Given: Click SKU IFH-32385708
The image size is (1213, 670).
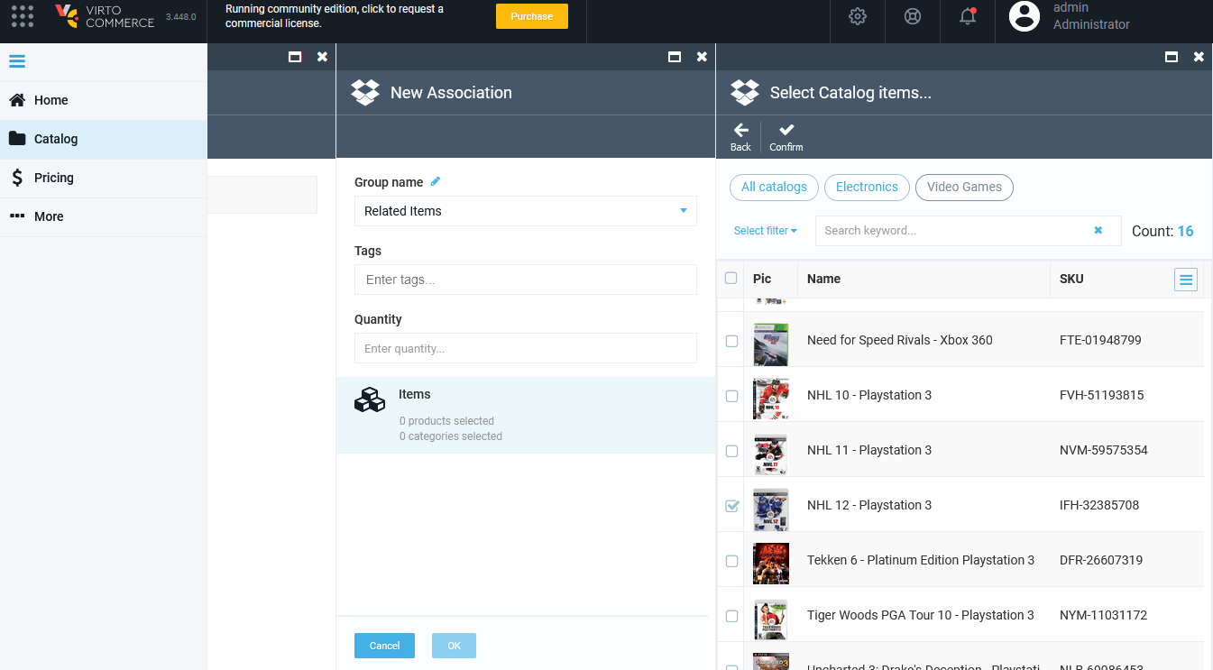Looking at the screenshot, I should pyautogui.click(x=1099, y=505).
